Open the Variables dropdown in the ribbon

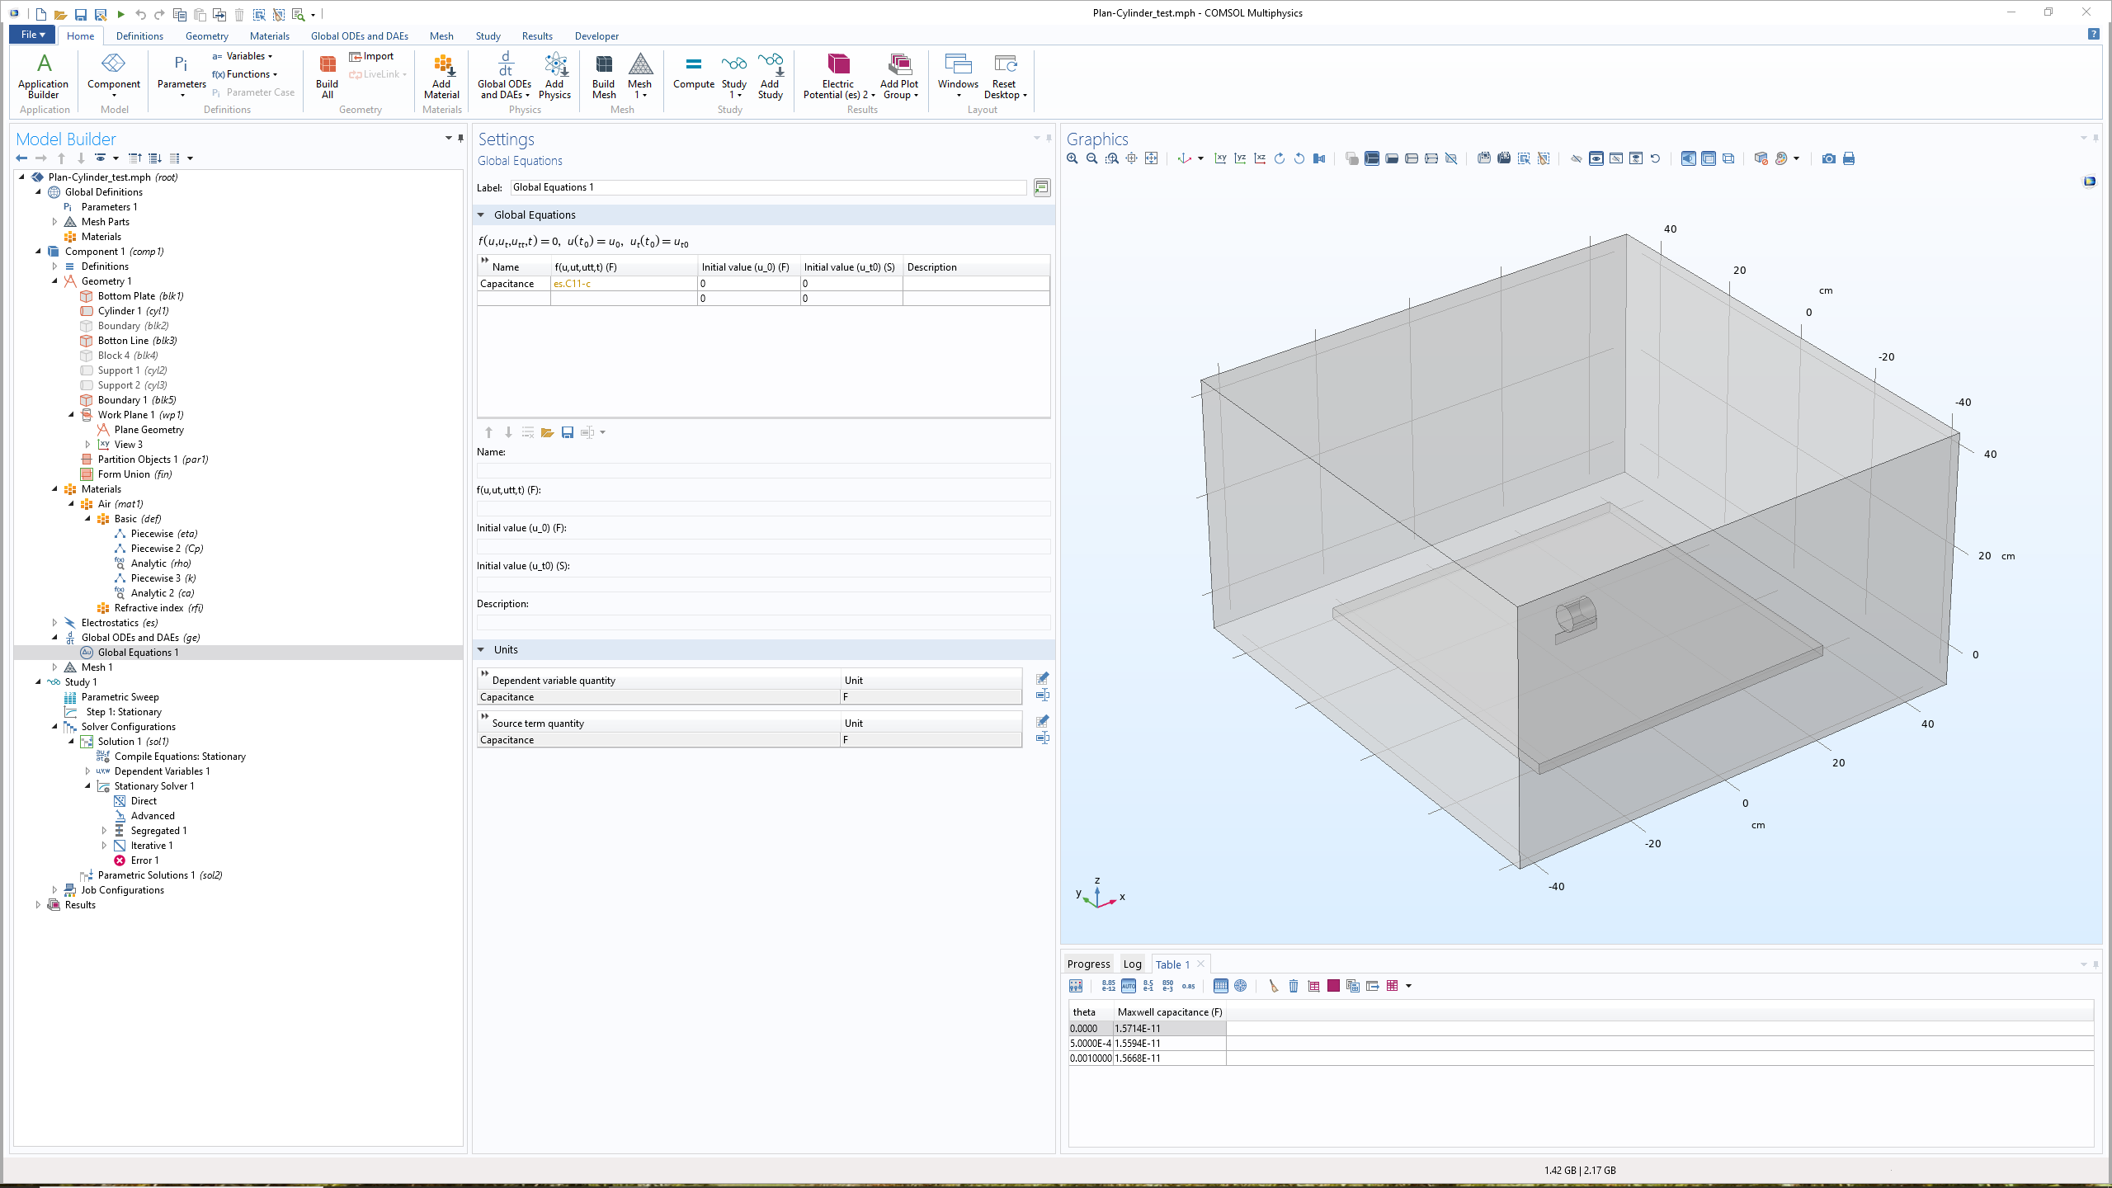point(246,56)
